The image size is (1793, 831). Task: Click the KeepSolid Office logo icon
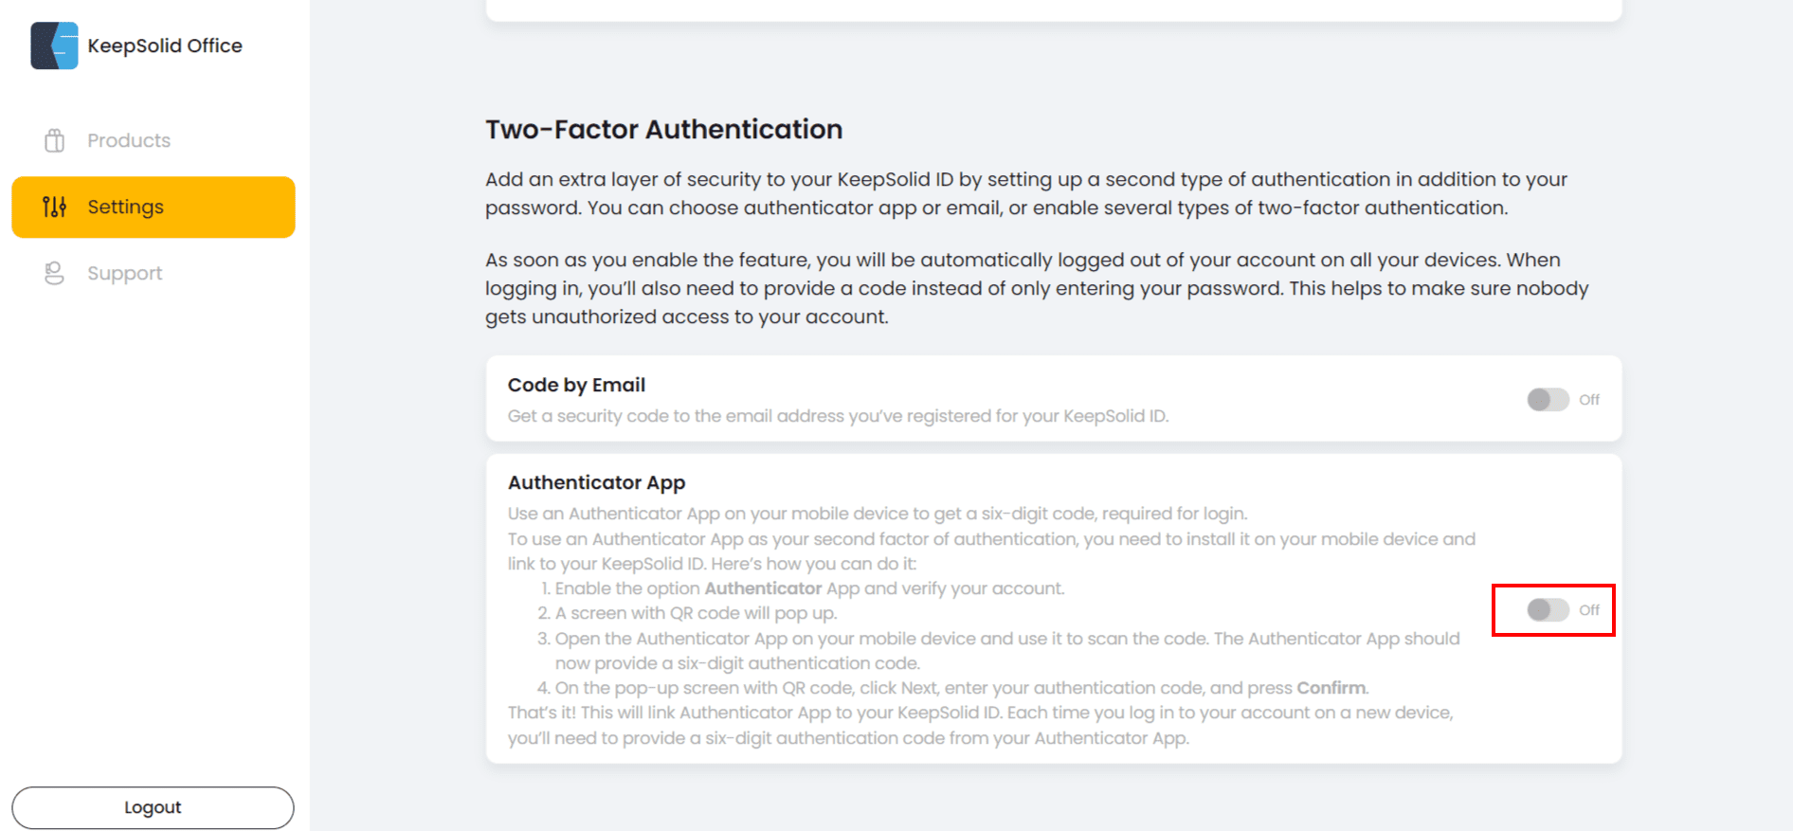pos(54,45)
